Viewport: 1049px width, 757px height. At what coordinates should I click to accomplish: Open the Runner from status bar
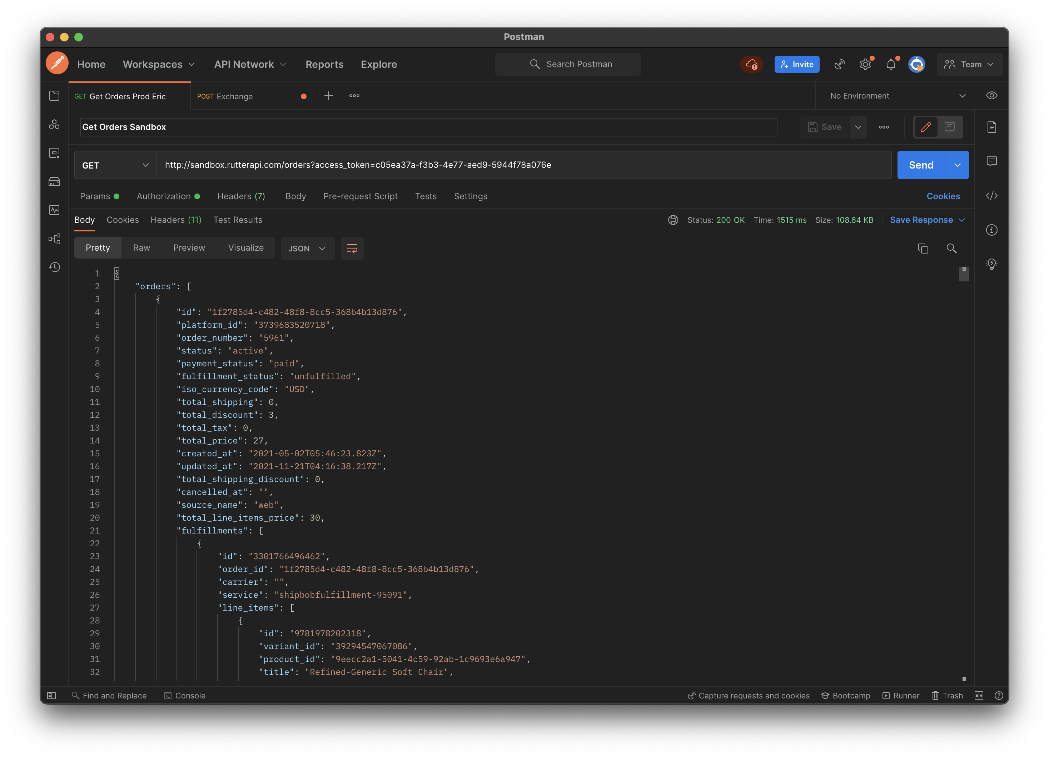(900, 696)
